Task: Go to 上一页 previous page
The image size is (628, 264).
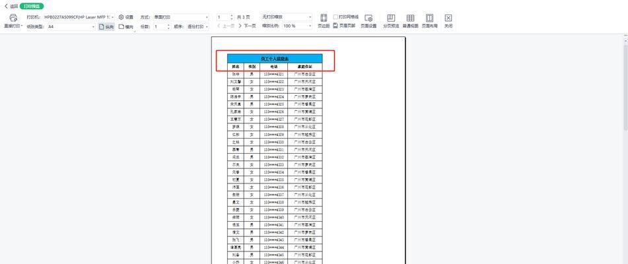Action: pos(225,26)
